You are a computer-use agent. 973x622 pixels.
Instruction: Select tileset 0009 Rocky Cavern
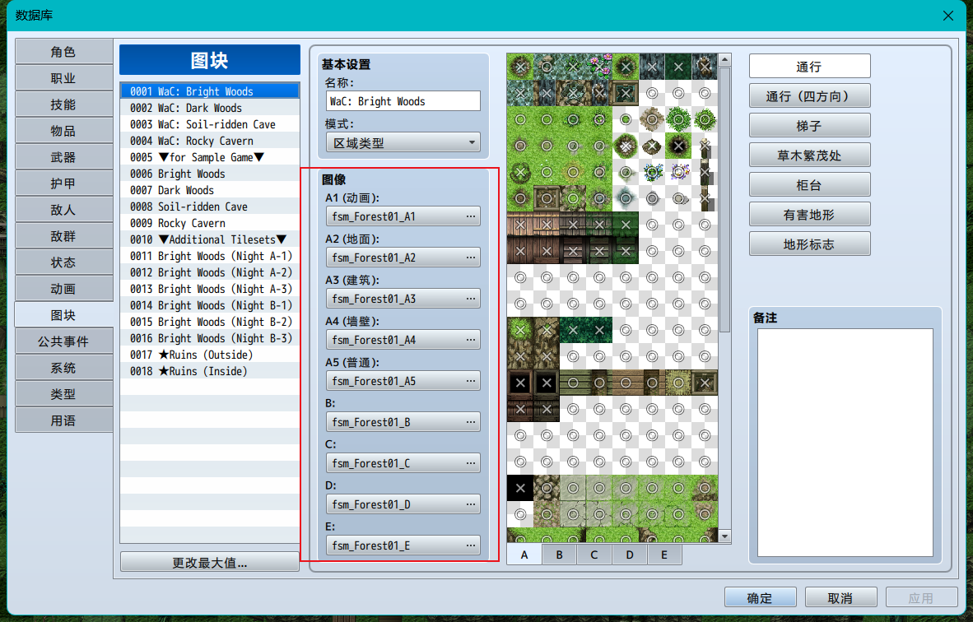point(210,223)
